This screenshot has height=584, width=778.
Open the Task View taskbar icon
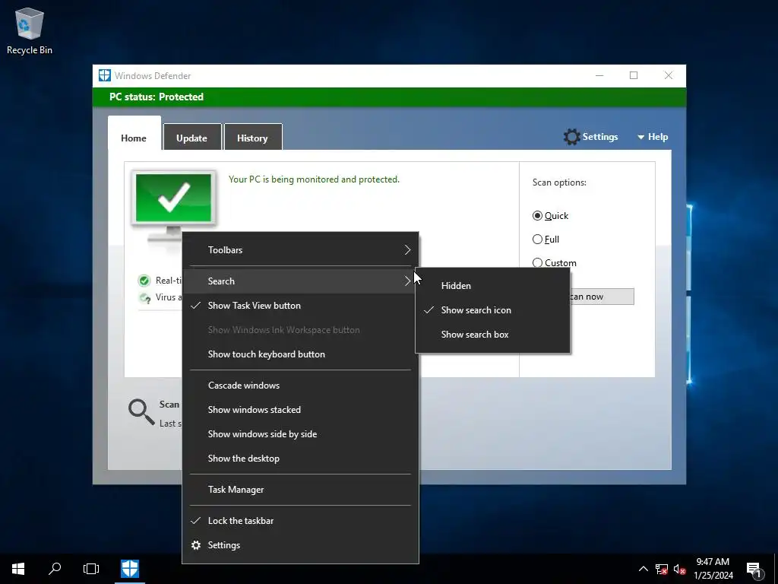point(91,569)
